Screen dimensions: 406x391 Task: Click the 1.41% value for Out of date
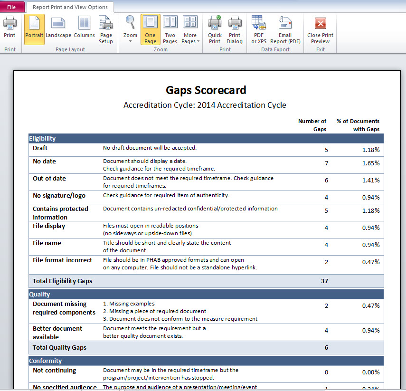pyautogui.click(x=371, y=181)
